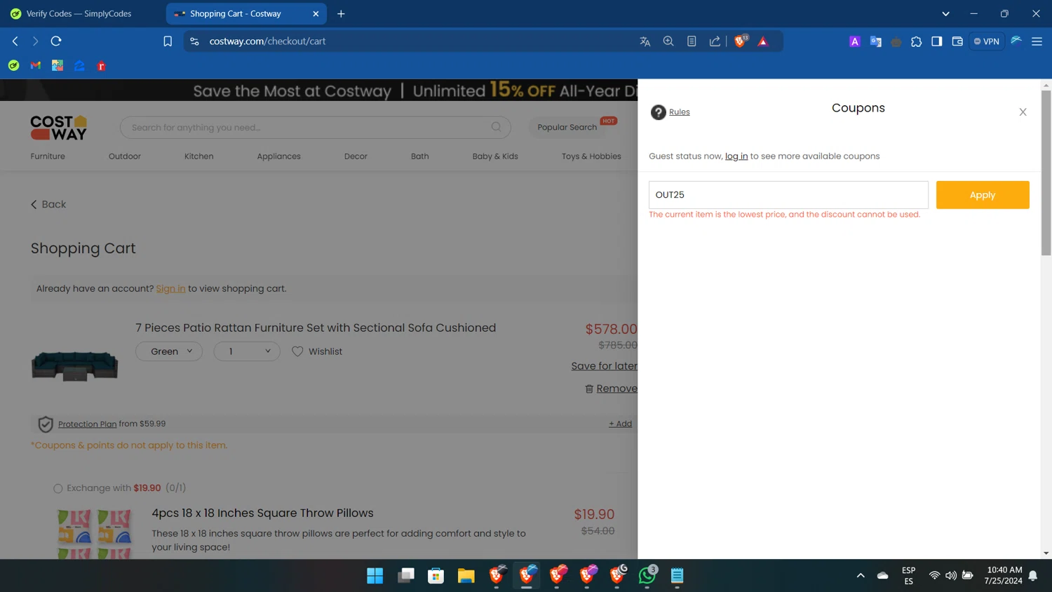
Task: Open the Appliances category menu
Action: click(278, 156)
